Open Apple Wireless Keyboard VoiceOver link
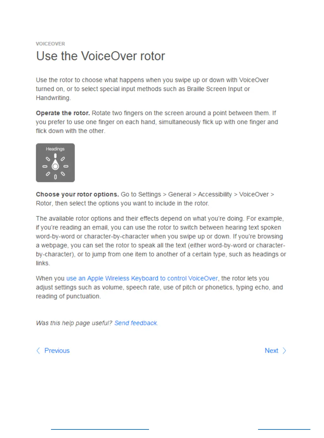This screenshot has width=324, height=438. click(x=142, y=278)
